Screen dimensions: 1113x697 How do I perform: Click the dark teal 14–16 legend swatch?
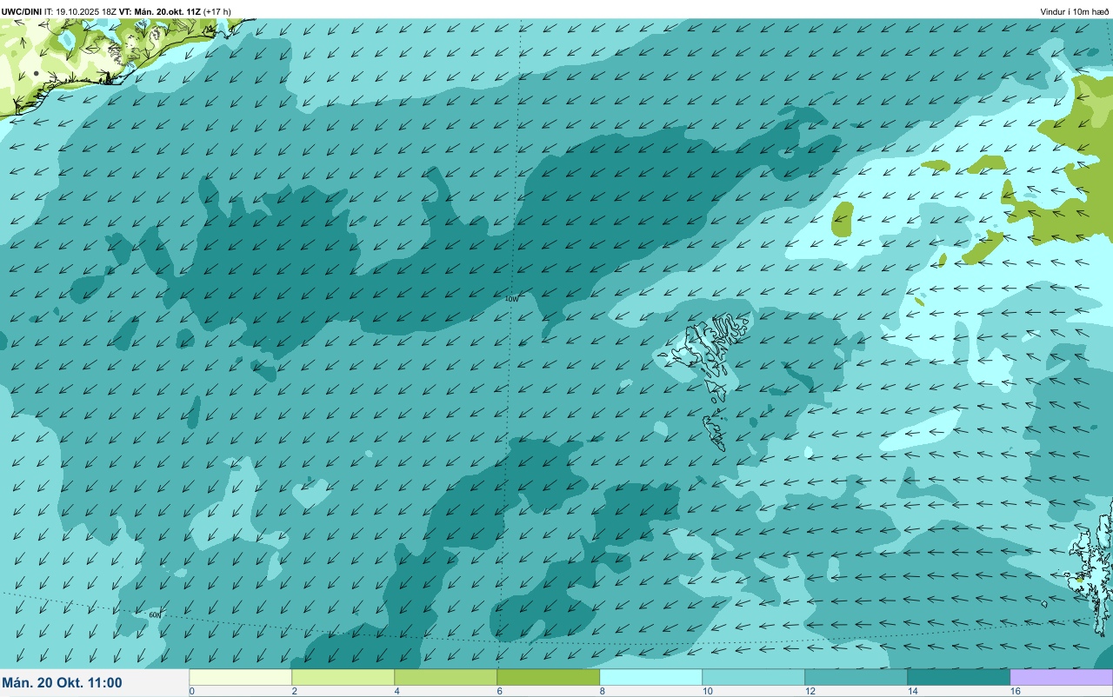959,677
